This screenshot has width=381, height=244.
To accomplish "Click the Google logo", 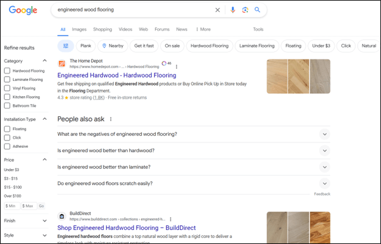I will [23, 10].
